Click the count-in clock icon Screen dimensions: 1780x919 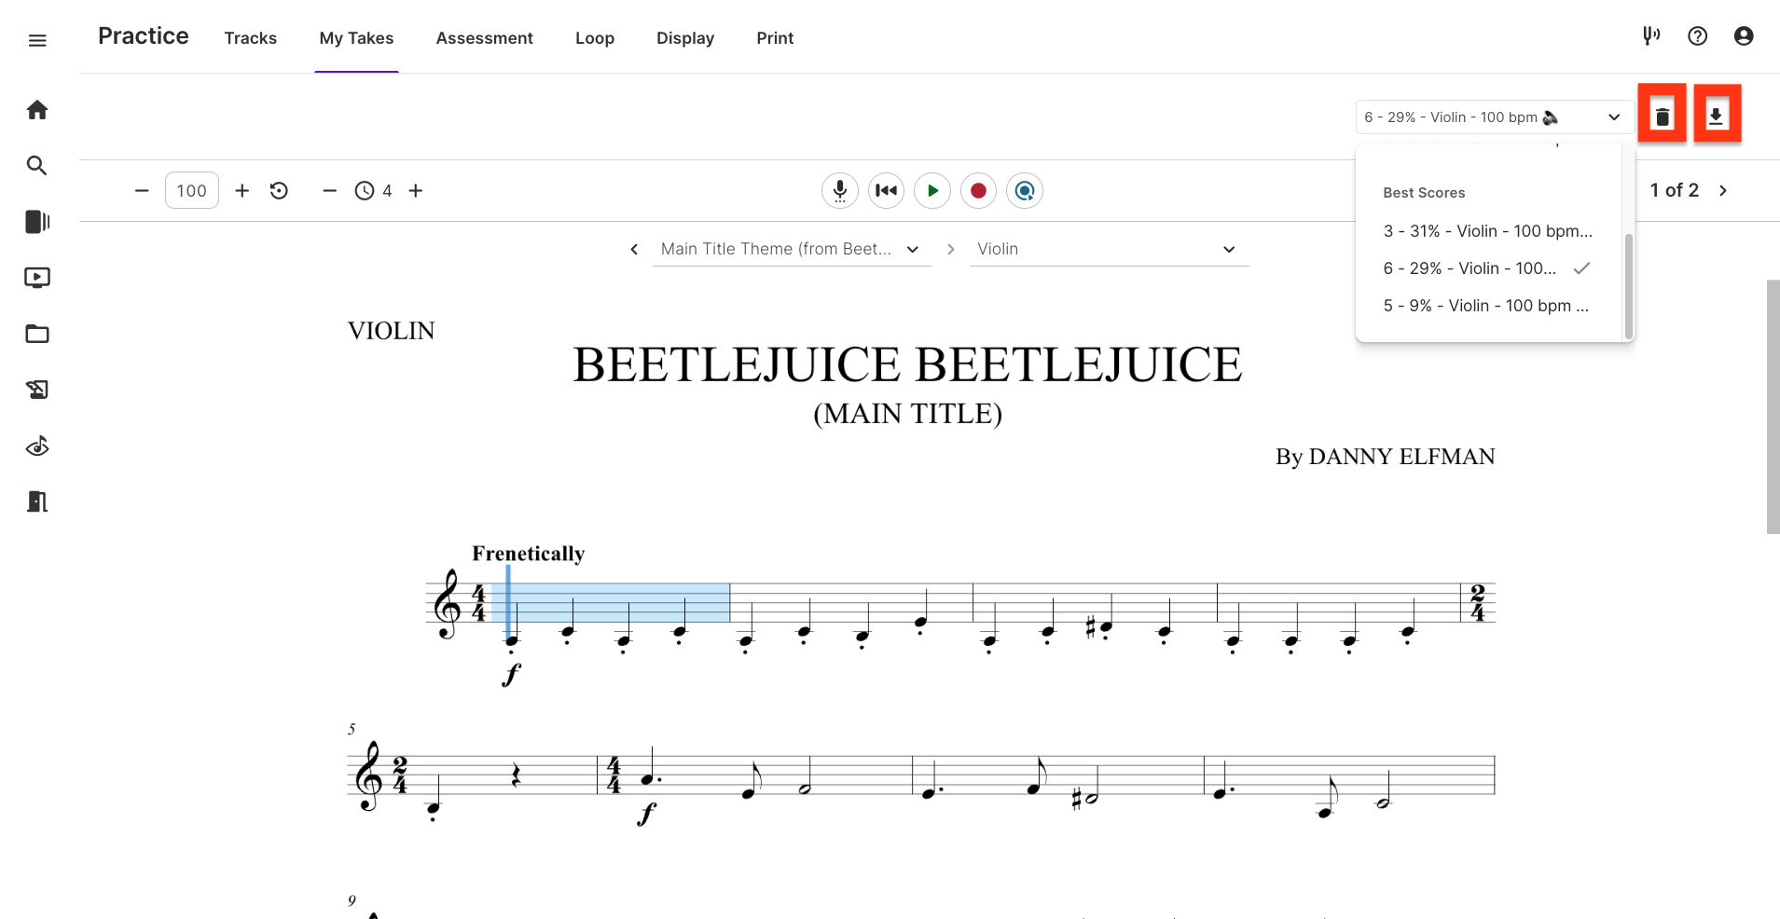pyautogui.click(x=365, y=191)
